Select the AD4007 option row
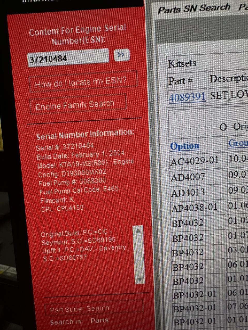This screenshot has height=330, width=248. coord(188,177)
